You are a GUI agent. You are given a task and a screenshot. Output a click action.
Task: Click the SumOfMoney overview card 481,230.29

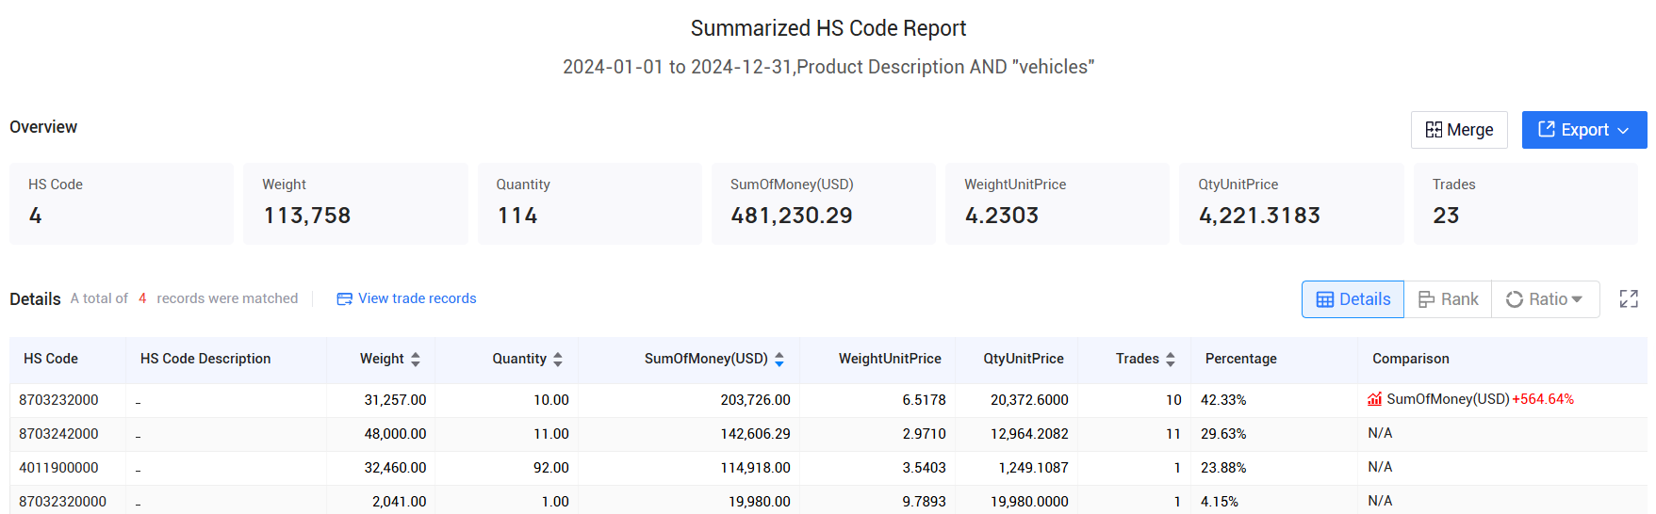pos(823,203)
